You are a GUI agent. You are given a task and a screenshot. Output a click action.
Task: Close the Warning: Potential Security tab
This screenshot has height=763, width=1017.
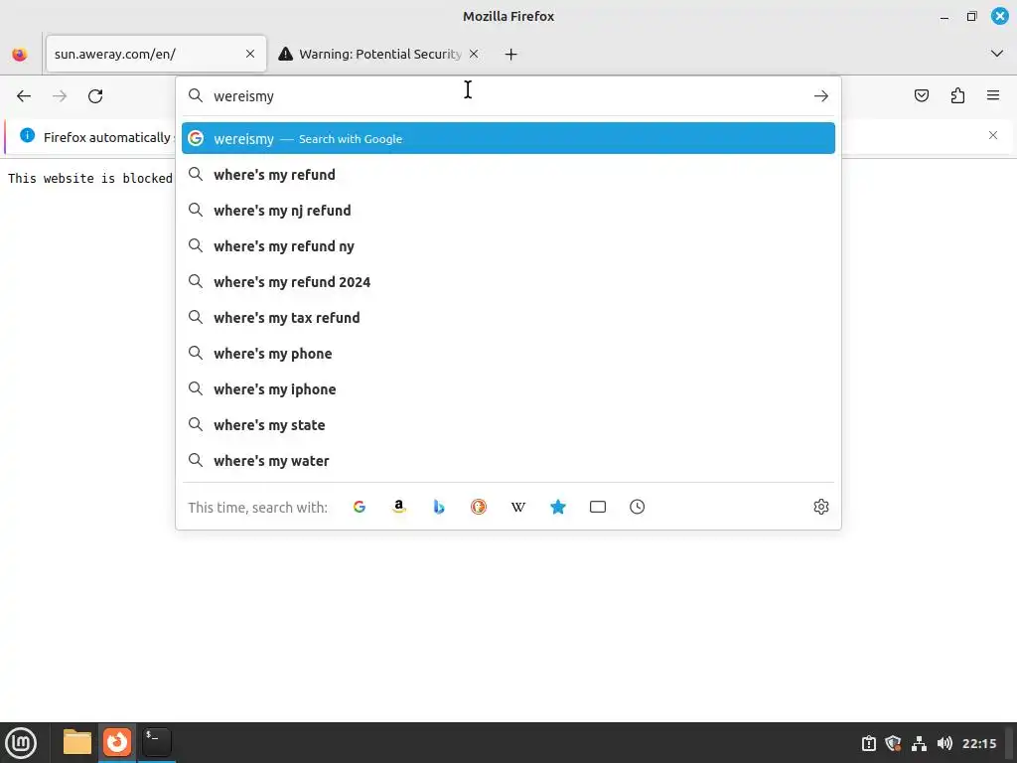click(x=474, y=54)
